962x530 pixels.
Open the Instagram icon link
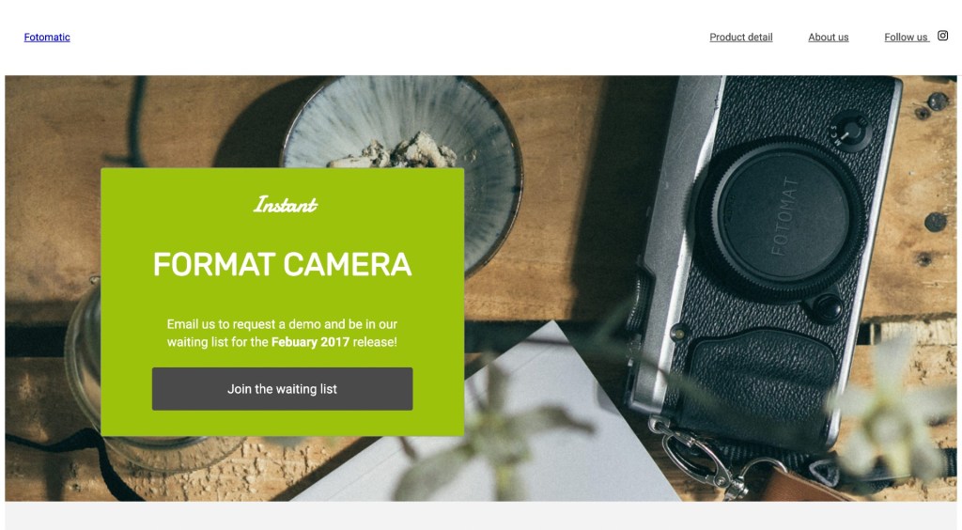[942, 37]
